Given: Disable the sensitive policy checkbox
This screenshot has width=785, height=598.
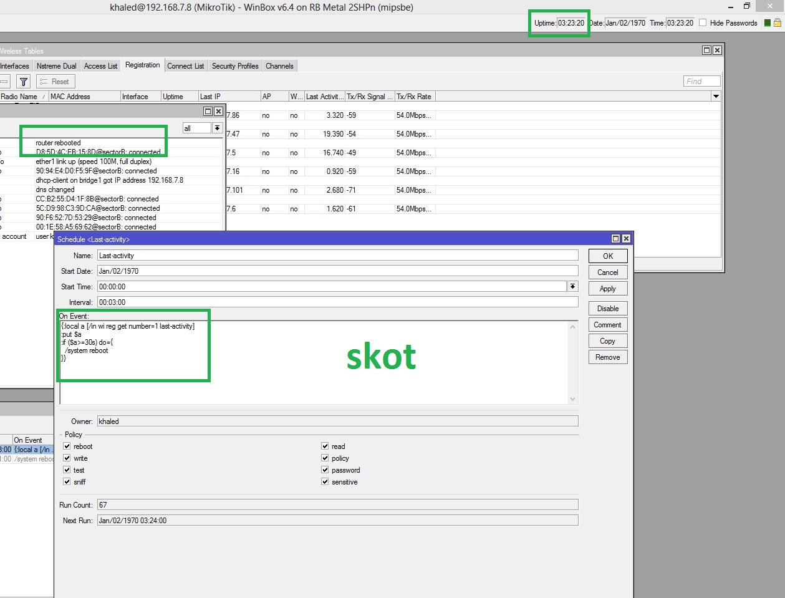Looking at the screenshot, I should (x=325, y=481).
